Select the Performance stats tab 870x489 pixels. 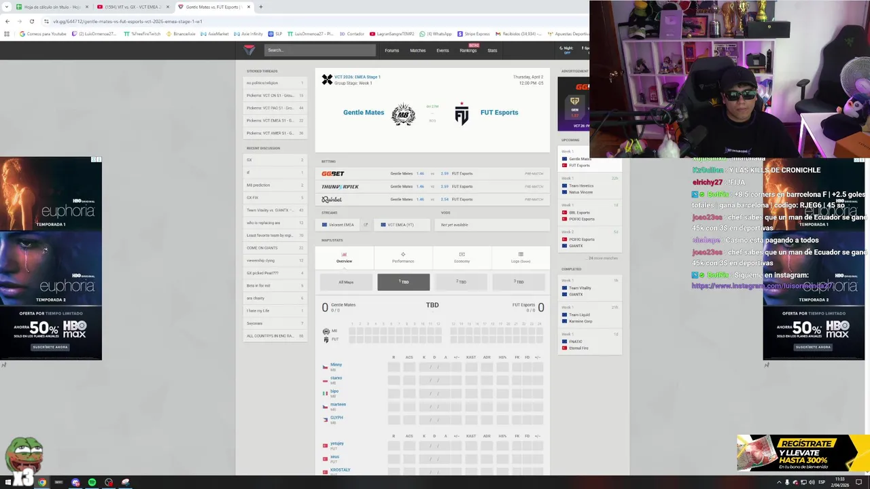(403, 257)
